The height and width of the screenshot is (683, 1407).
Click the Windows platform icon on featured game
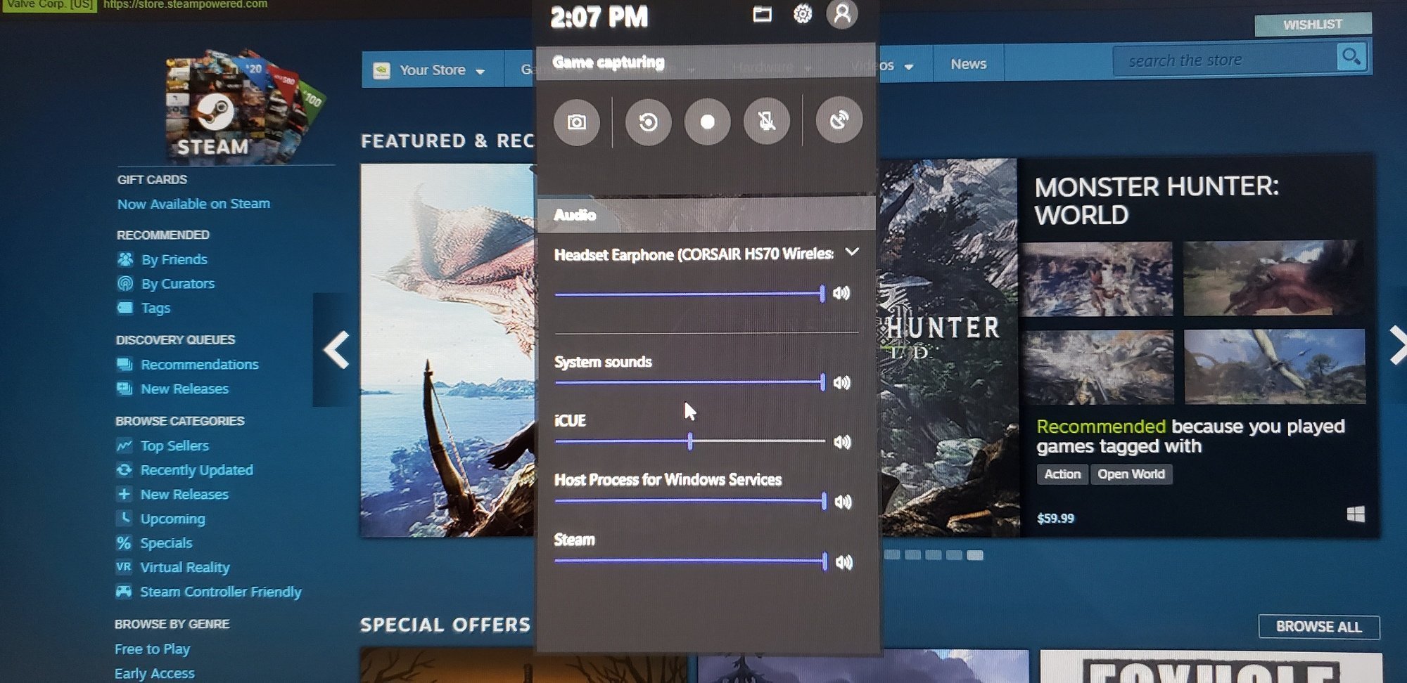(x=1356, y=514)
